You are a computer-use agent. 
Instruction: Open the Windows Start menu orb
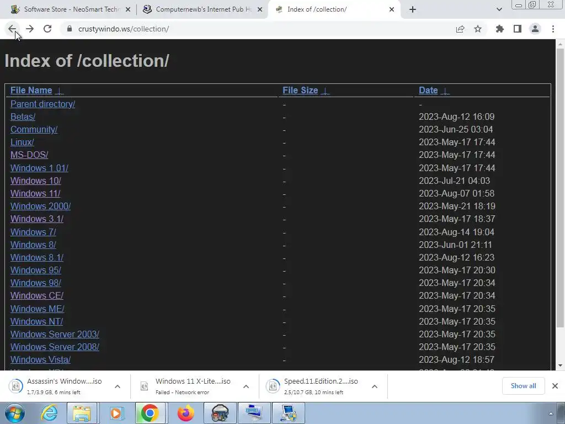pos(15,413)
